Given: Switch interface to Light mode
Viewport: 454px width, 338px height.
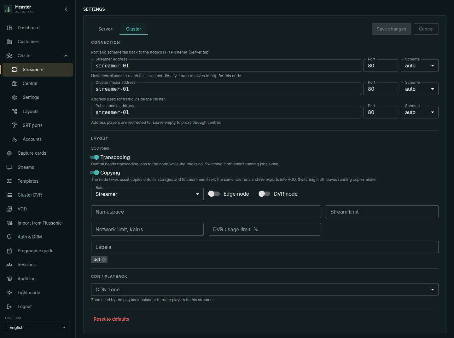Looking at the screenshot, I should 38,293.
